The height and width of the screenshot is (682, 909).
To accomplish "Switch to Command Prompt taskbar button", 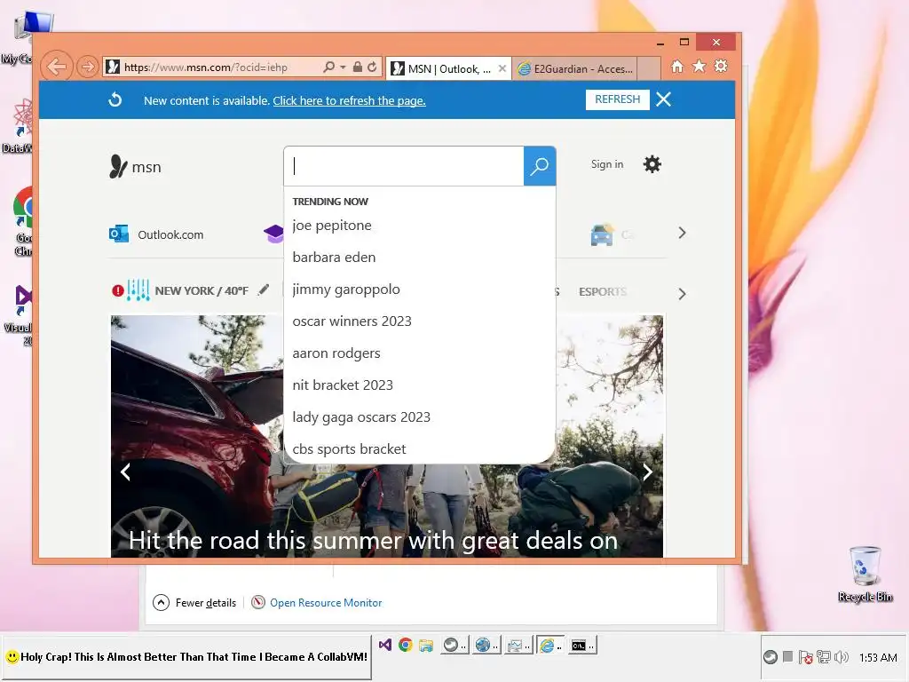I will pyautogui.click(x=581, y=645).
